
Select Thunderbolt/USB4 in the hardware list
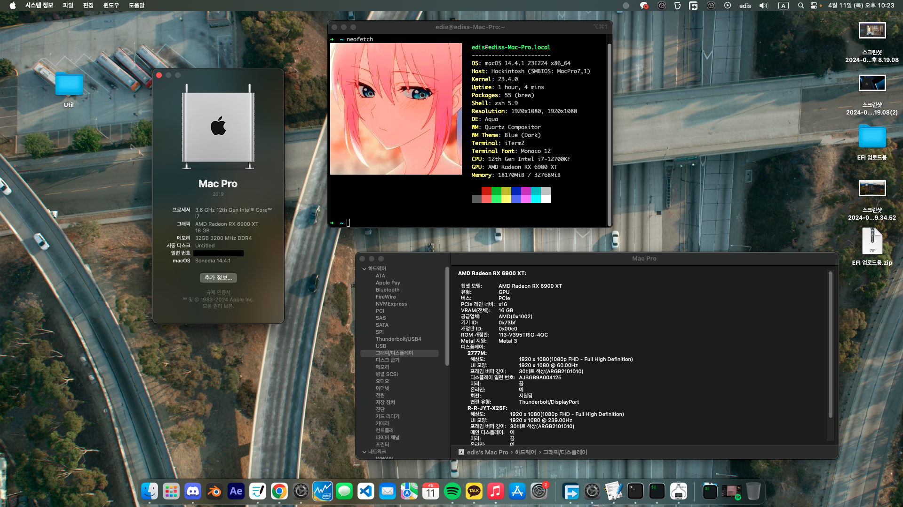pyautogui.click(x=398, y=339)
